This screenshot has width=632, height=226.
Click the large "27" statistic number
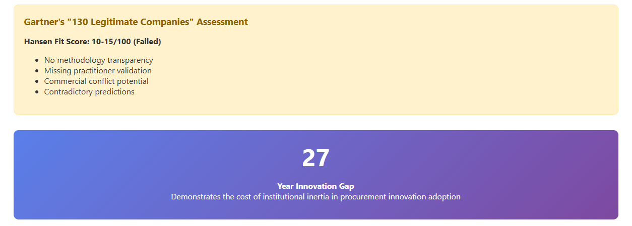(x=315, y=159)
